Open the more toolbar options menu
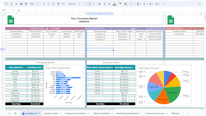Screen dimensions: 206x116 coord(164,4)
